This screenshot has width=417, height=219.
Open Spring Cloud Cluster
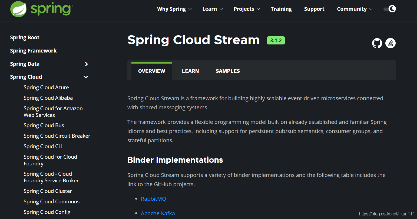[48, 191]
